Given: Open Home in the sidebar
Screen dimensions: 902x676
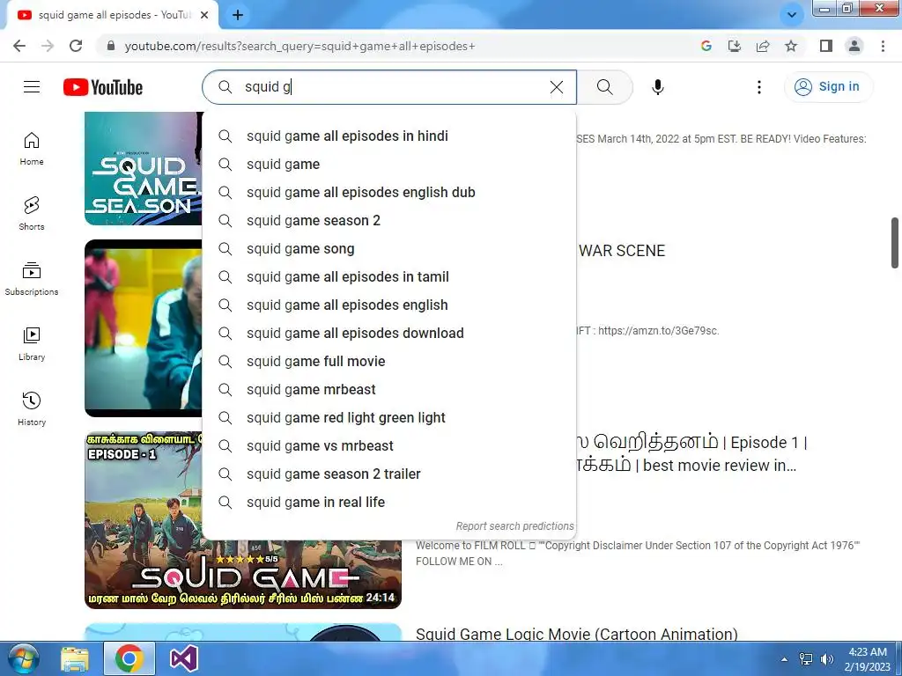Looking at the screenshot, I should click(x=32, y=148).
